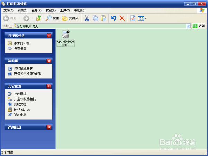Click the Windows flag logo
The width and height of the screenshot is (208, 156).
click(x=202, y=10)
